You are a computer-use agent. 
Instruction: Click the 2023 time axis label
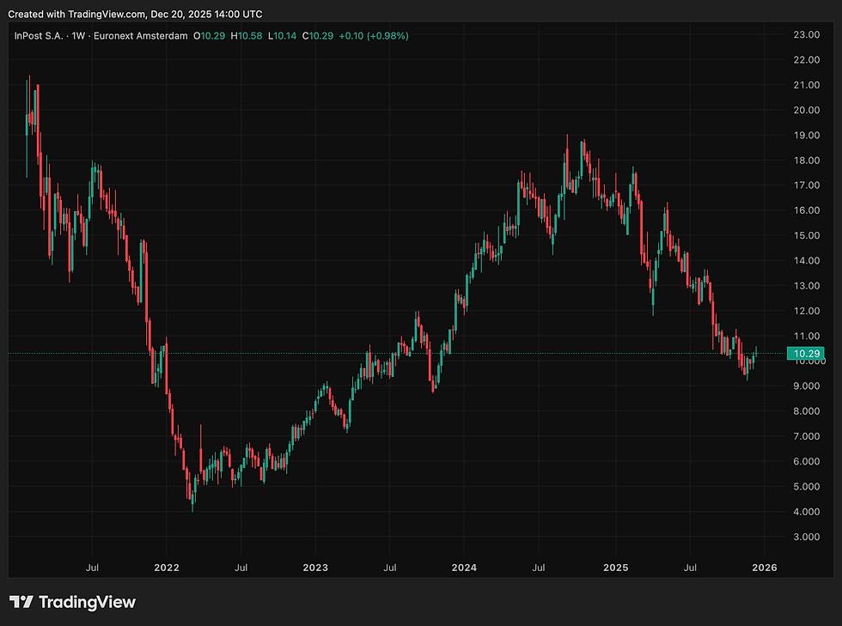[x=315, y=568]
